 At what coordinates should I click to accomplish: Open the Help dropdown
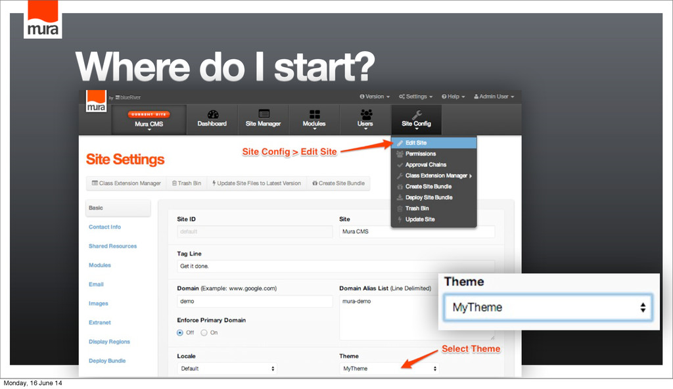coord(453,97)
